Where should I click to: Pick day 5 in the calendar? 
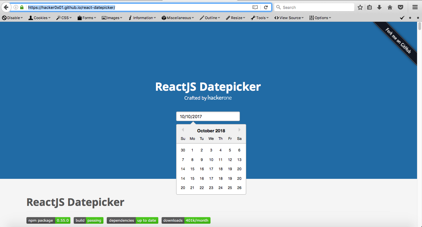tap(230, 150)
